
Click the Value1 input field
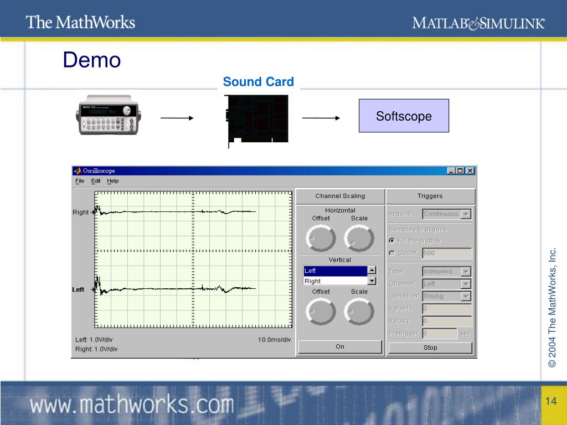447,309
